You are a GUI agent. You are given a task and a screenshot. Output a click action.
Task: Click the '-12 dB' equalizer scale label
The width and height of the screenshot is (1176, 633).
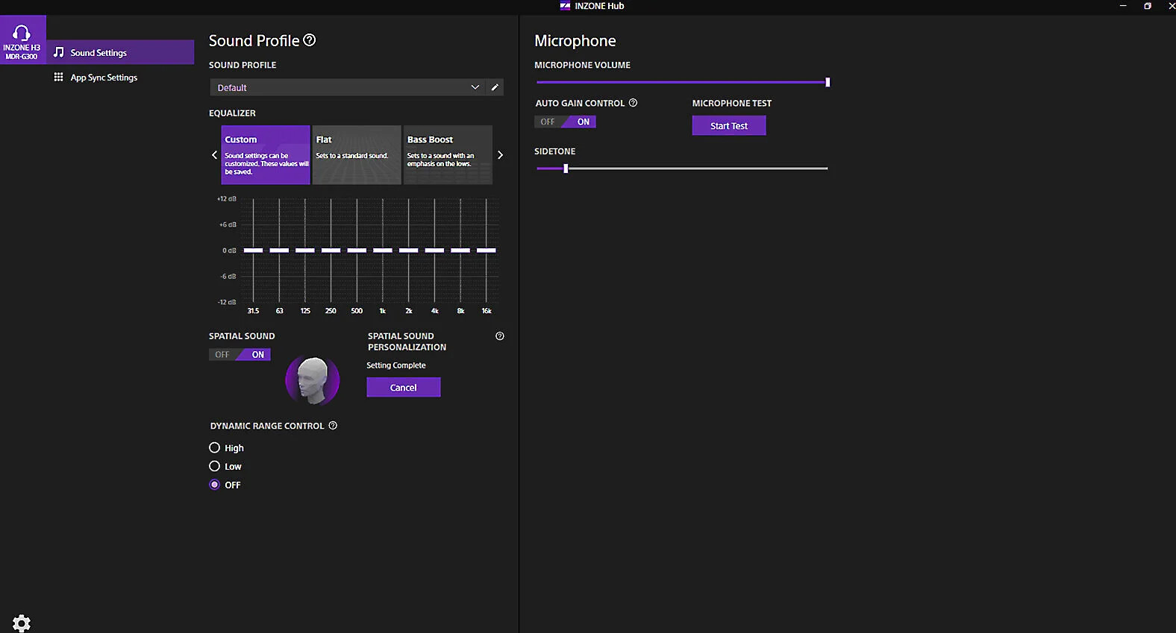click(x=227, y=302)
